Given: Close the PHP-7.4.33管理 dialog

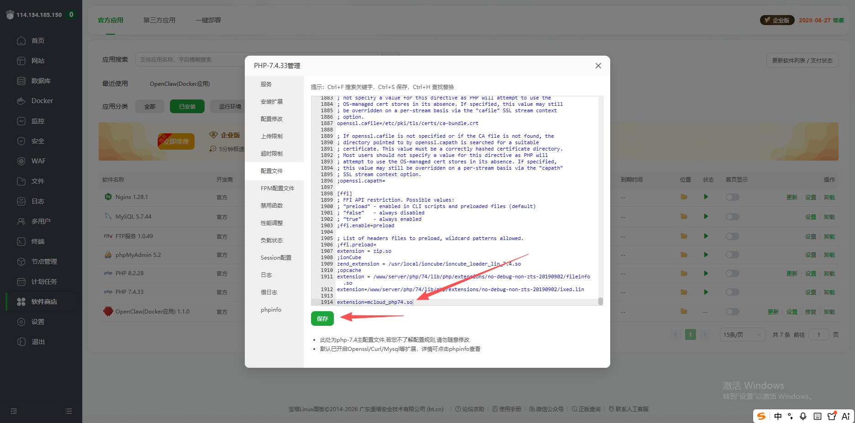Looking at the screenshot, I should [598, 66].
